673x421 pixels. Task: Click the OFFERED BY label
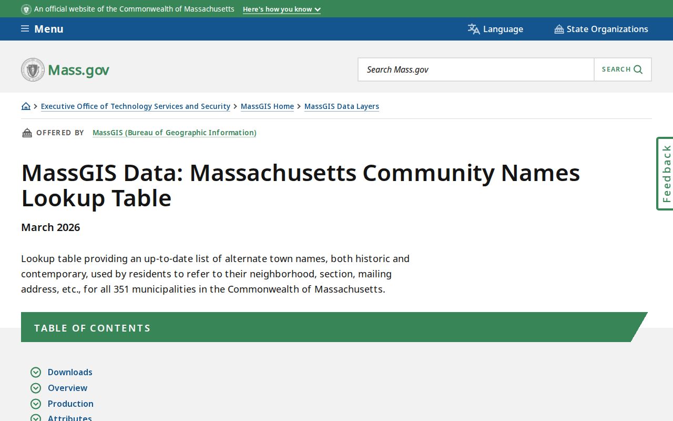(x=60, y=133)
